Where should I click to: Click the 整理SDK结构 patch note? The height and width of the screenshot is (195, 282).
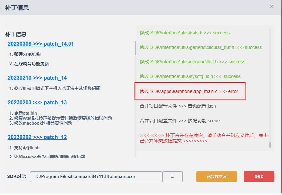[25, 54]
